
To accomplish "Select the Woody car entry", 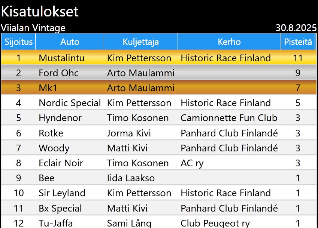I will [54, 148].
